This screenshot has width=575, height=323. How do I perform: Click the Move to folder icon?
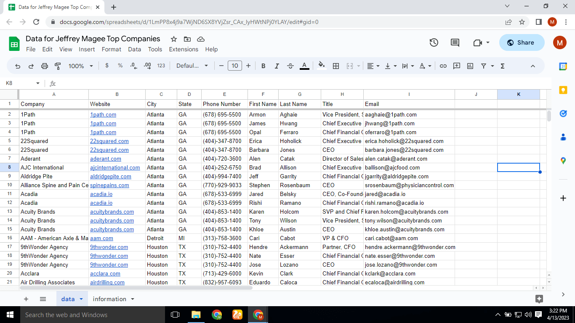(x=187, y=39)
